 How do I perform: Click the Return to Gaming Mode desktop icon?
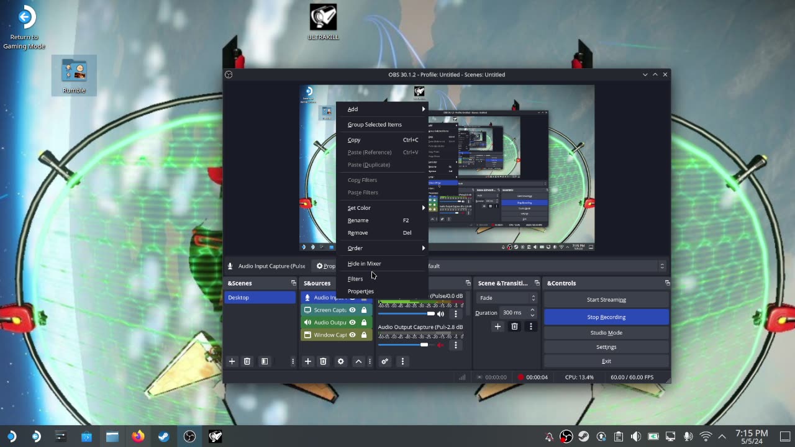24,28
